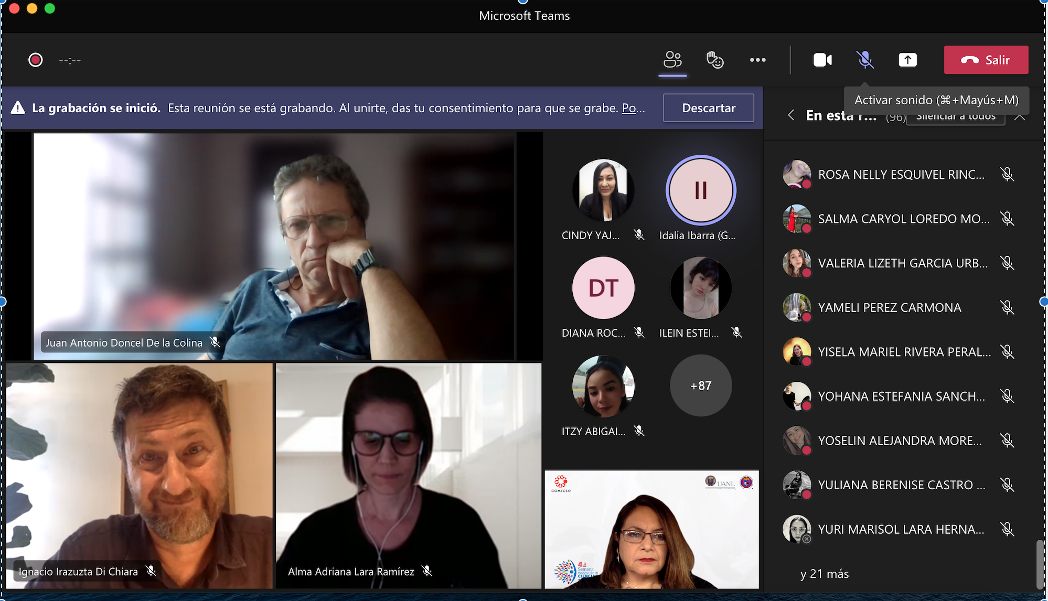The width and height of the screenshot is (1048, 601).
Task: Click Silenciar a todos button
Action: click(956, 117)
